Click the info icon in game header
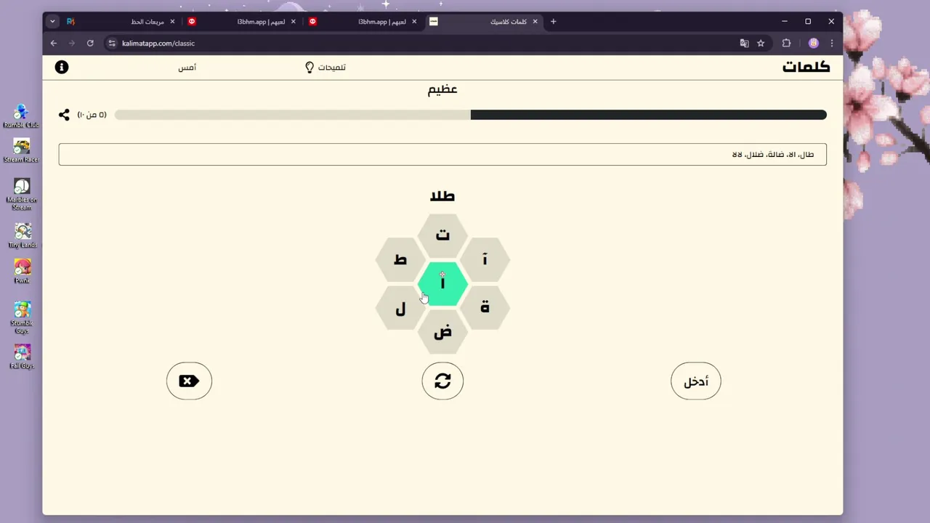Viewport: 930px width, 523px height. point(62,67)
